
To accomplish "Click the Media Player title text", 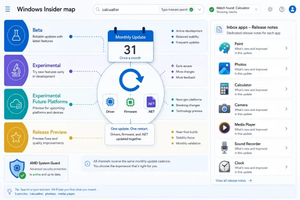I will pos(245,124).
